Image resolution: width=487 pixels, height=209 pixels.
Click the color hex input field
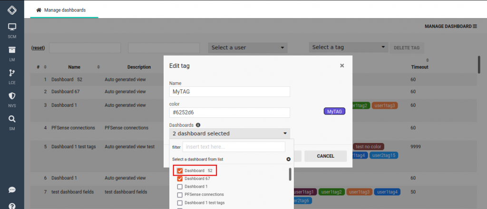tap(230, 113)
